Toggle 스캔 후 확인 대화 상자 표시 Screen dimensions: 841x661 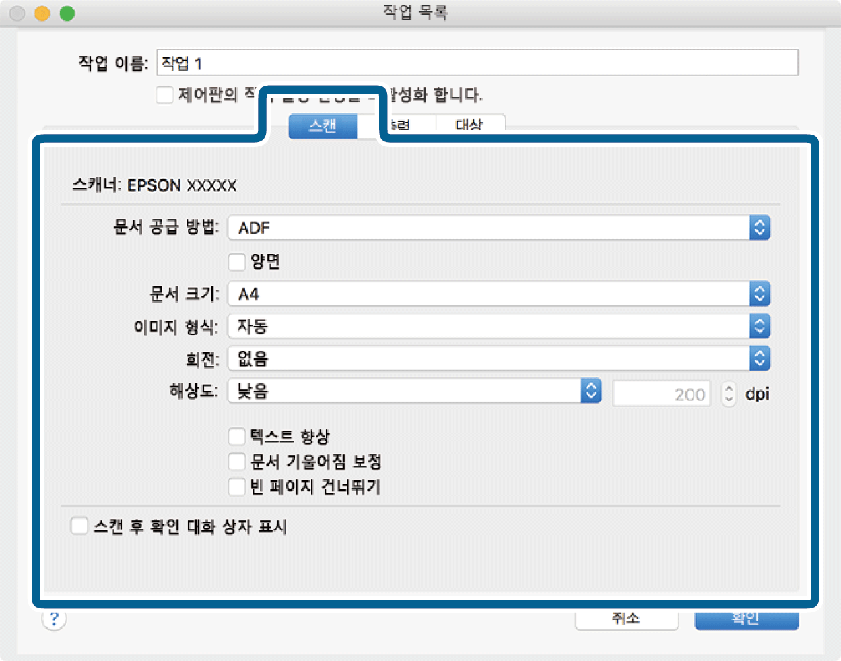(x=79, y=526)
